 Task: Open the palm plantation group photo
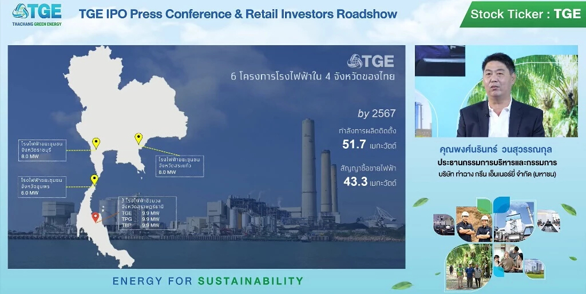coord(468,267)
